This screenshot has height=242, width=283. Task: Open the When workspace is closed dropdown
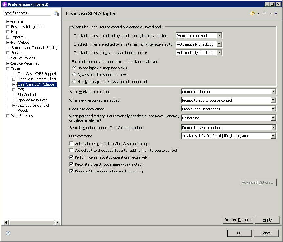click(x=273, y=92)
